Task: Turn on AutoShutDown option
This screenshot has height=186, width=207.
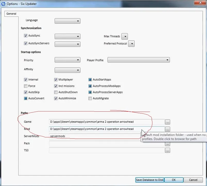Action: tap(56, 92)
